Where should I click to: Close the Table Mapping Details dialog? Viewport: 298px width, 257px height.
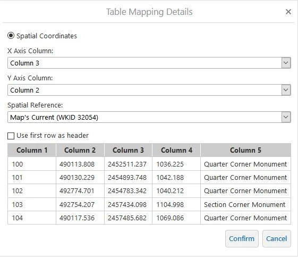click(x=288, y=12)
